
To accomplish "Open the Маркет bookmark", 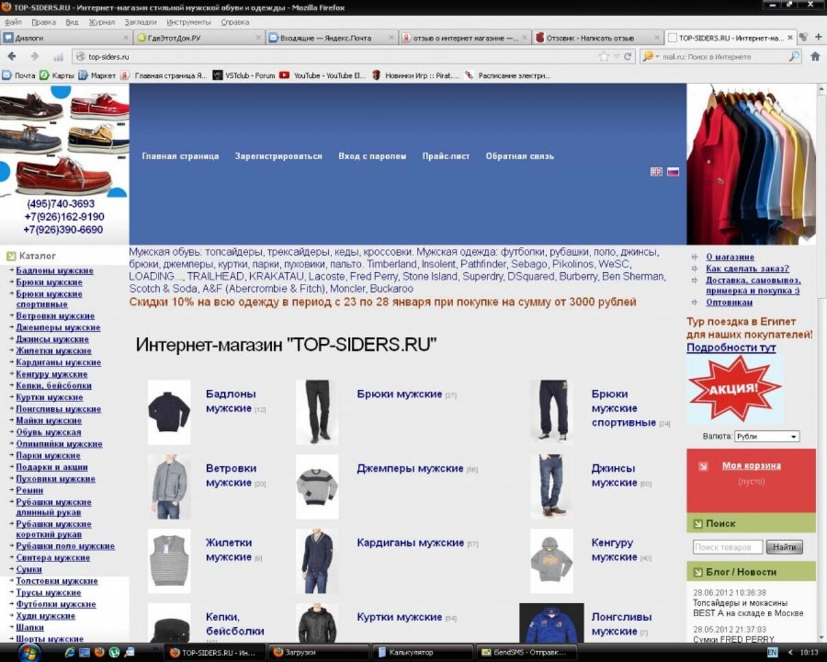I will click(97, 75).
